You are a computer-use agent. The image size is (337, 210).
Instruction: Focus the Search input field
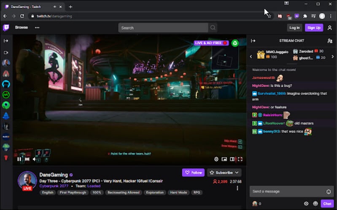[163, 28]
